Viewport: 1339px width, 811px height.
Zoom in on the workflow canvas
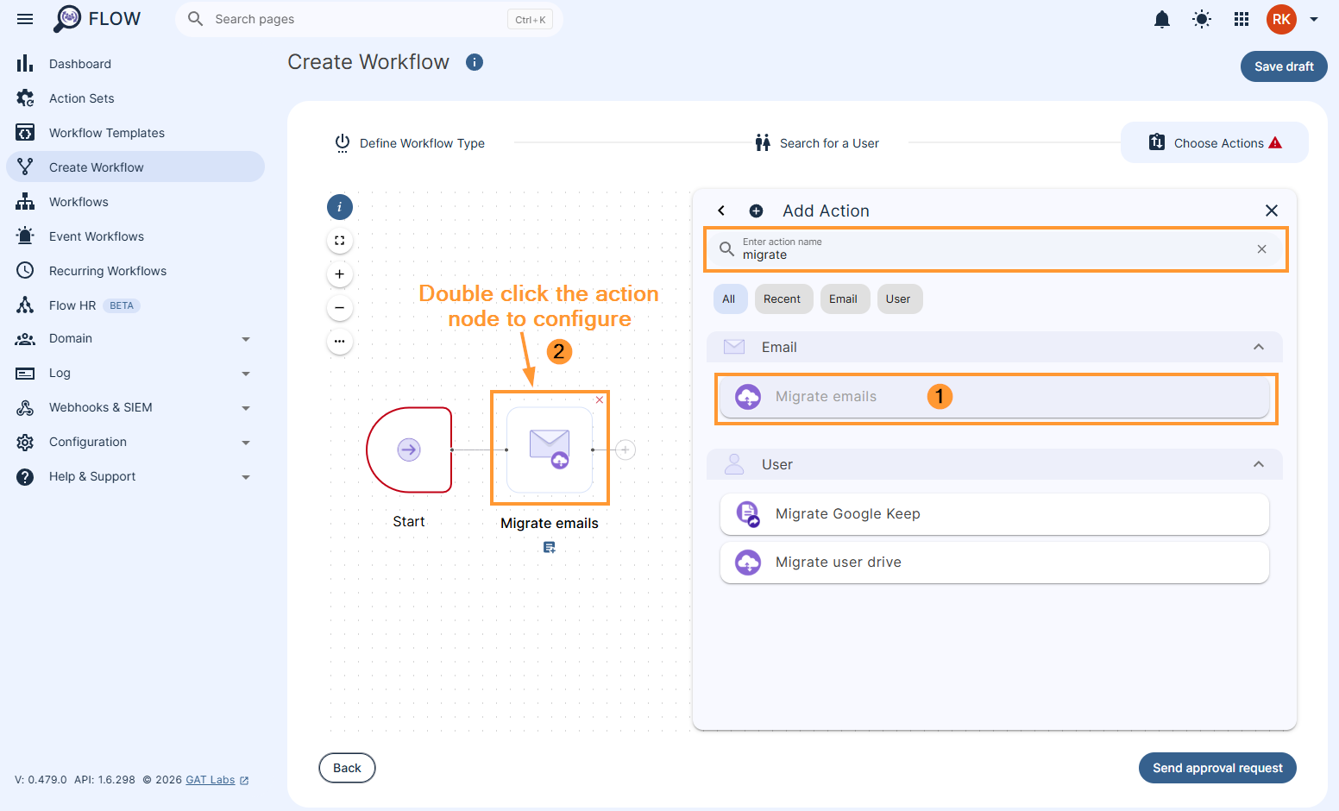(340, 274)
